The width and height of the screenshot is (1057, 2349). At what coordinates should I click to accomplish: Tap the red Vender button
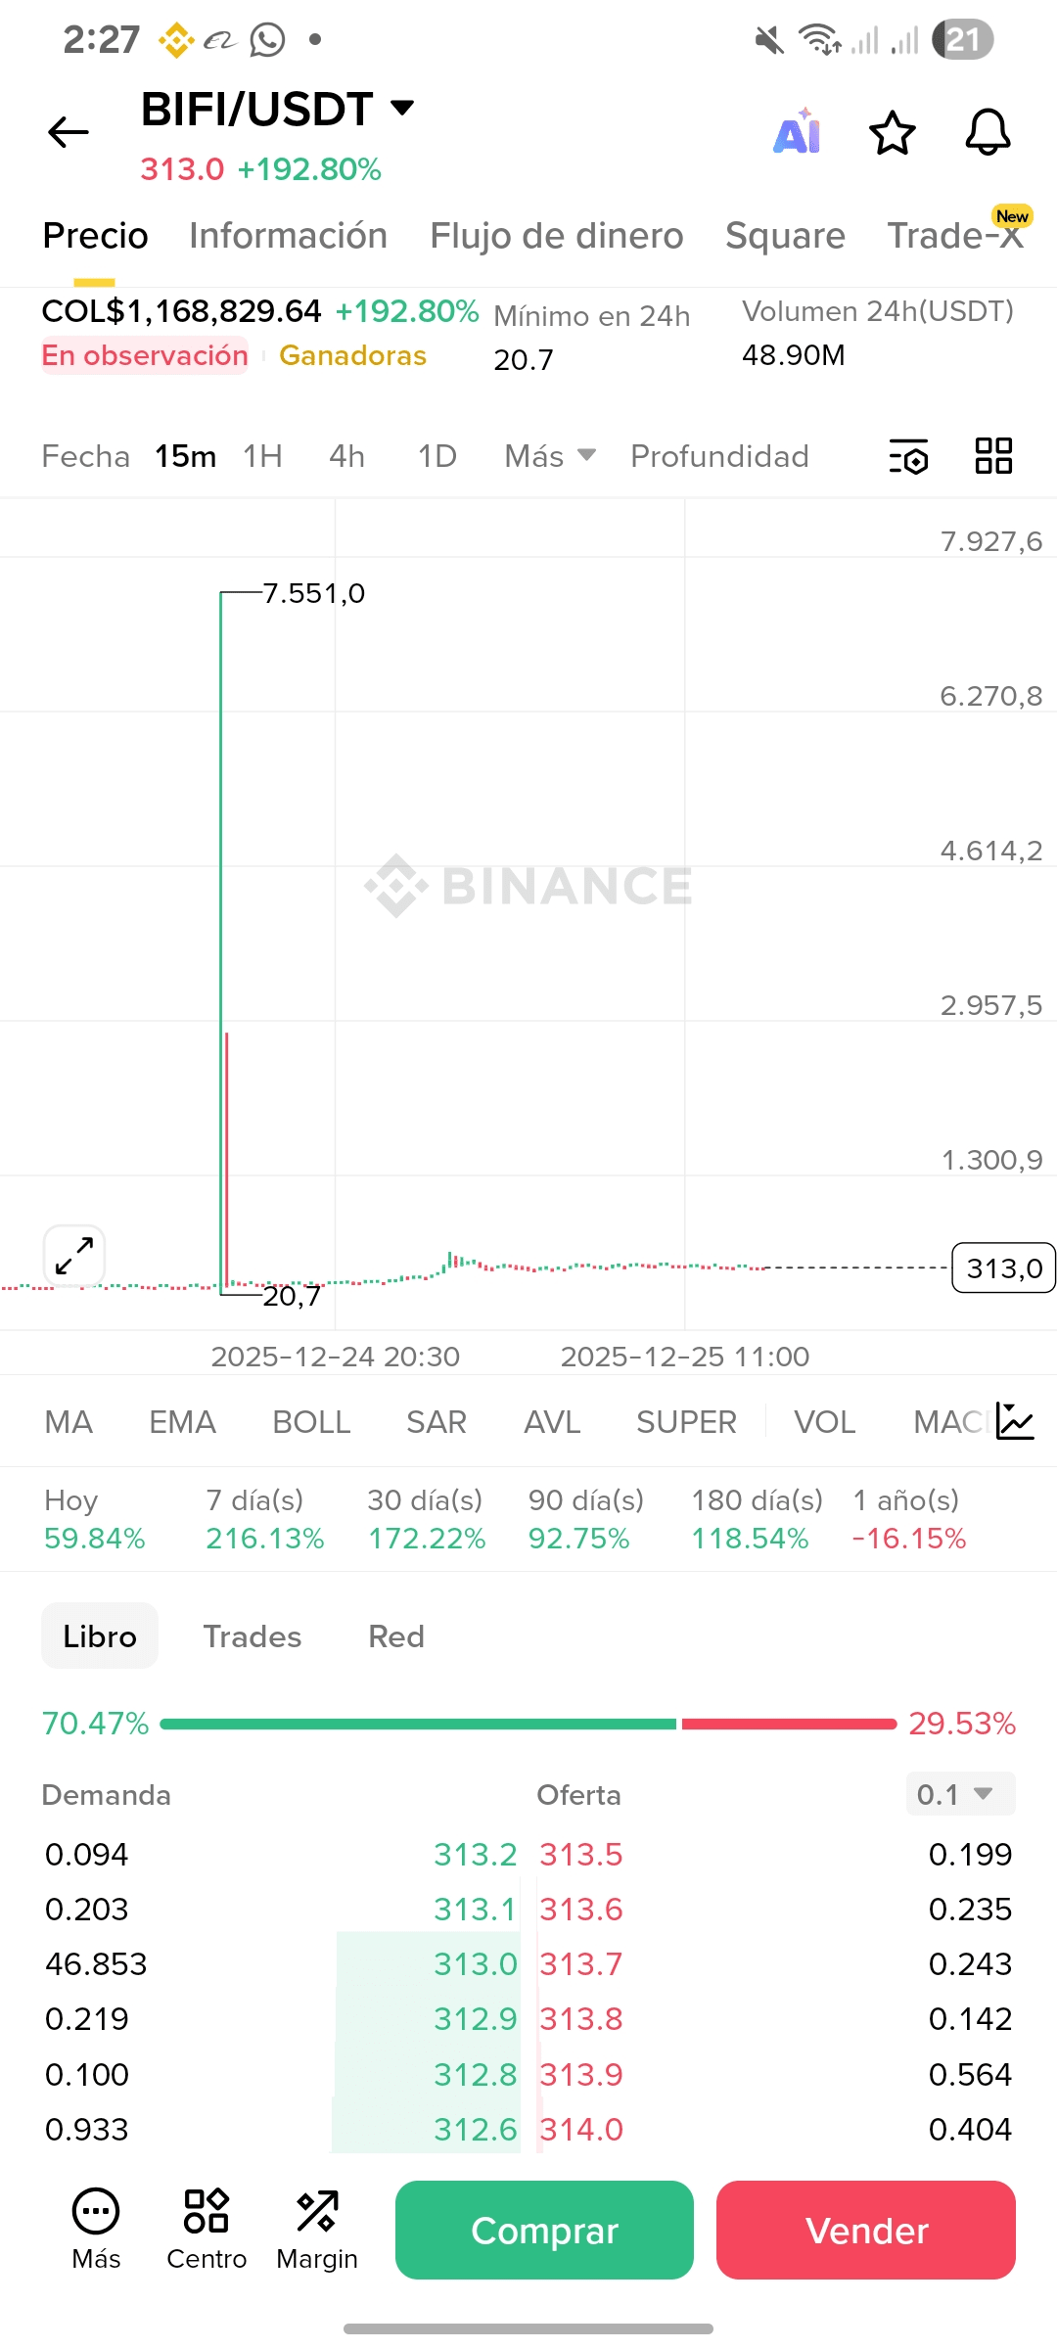tap(866, 2230)
